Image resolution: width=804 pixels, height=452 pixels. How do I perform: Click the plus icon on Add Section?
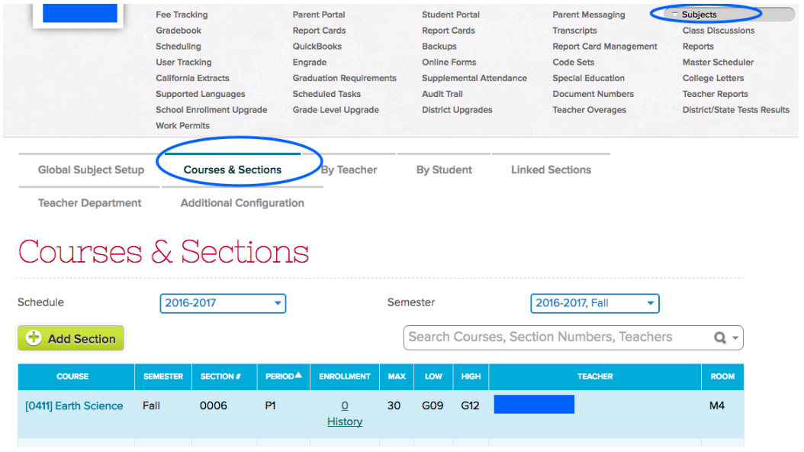pos(34,337)
